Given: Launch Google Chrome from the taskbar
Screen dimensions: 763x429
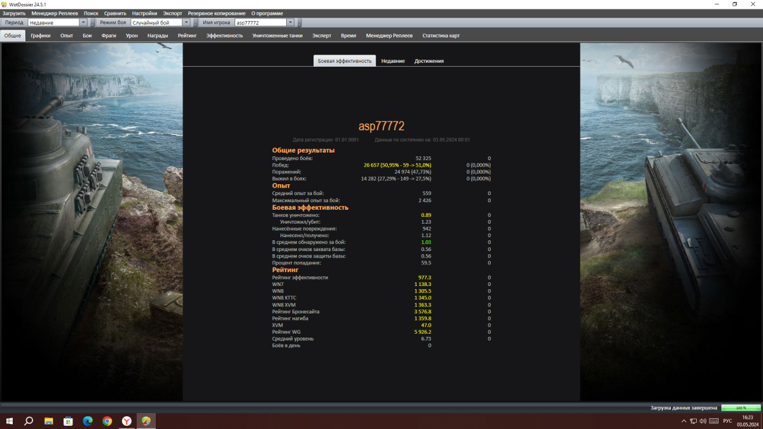Looking at the screenshot, I should pyautogui.click(x=107, y=421).
